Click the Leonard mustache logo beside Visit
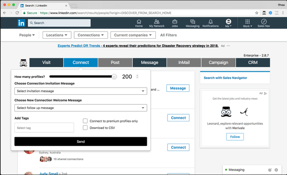 [23, 63]
